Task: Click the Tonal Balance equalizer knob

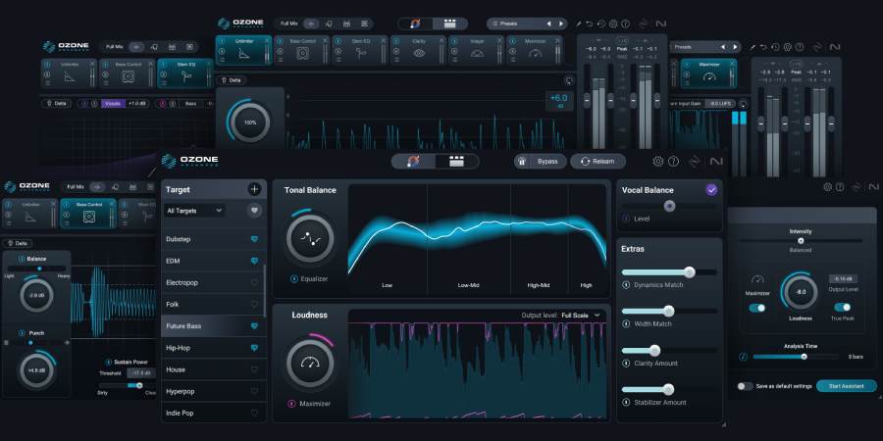Action: click(x=310, y=238)
